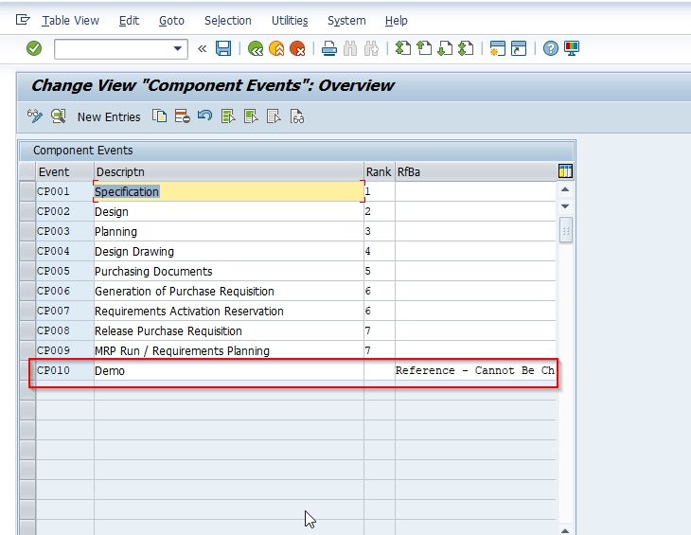The height and width of the screenshot is (535, 691).
Task: Click the Rank column header
Action: tap(379, 171)
